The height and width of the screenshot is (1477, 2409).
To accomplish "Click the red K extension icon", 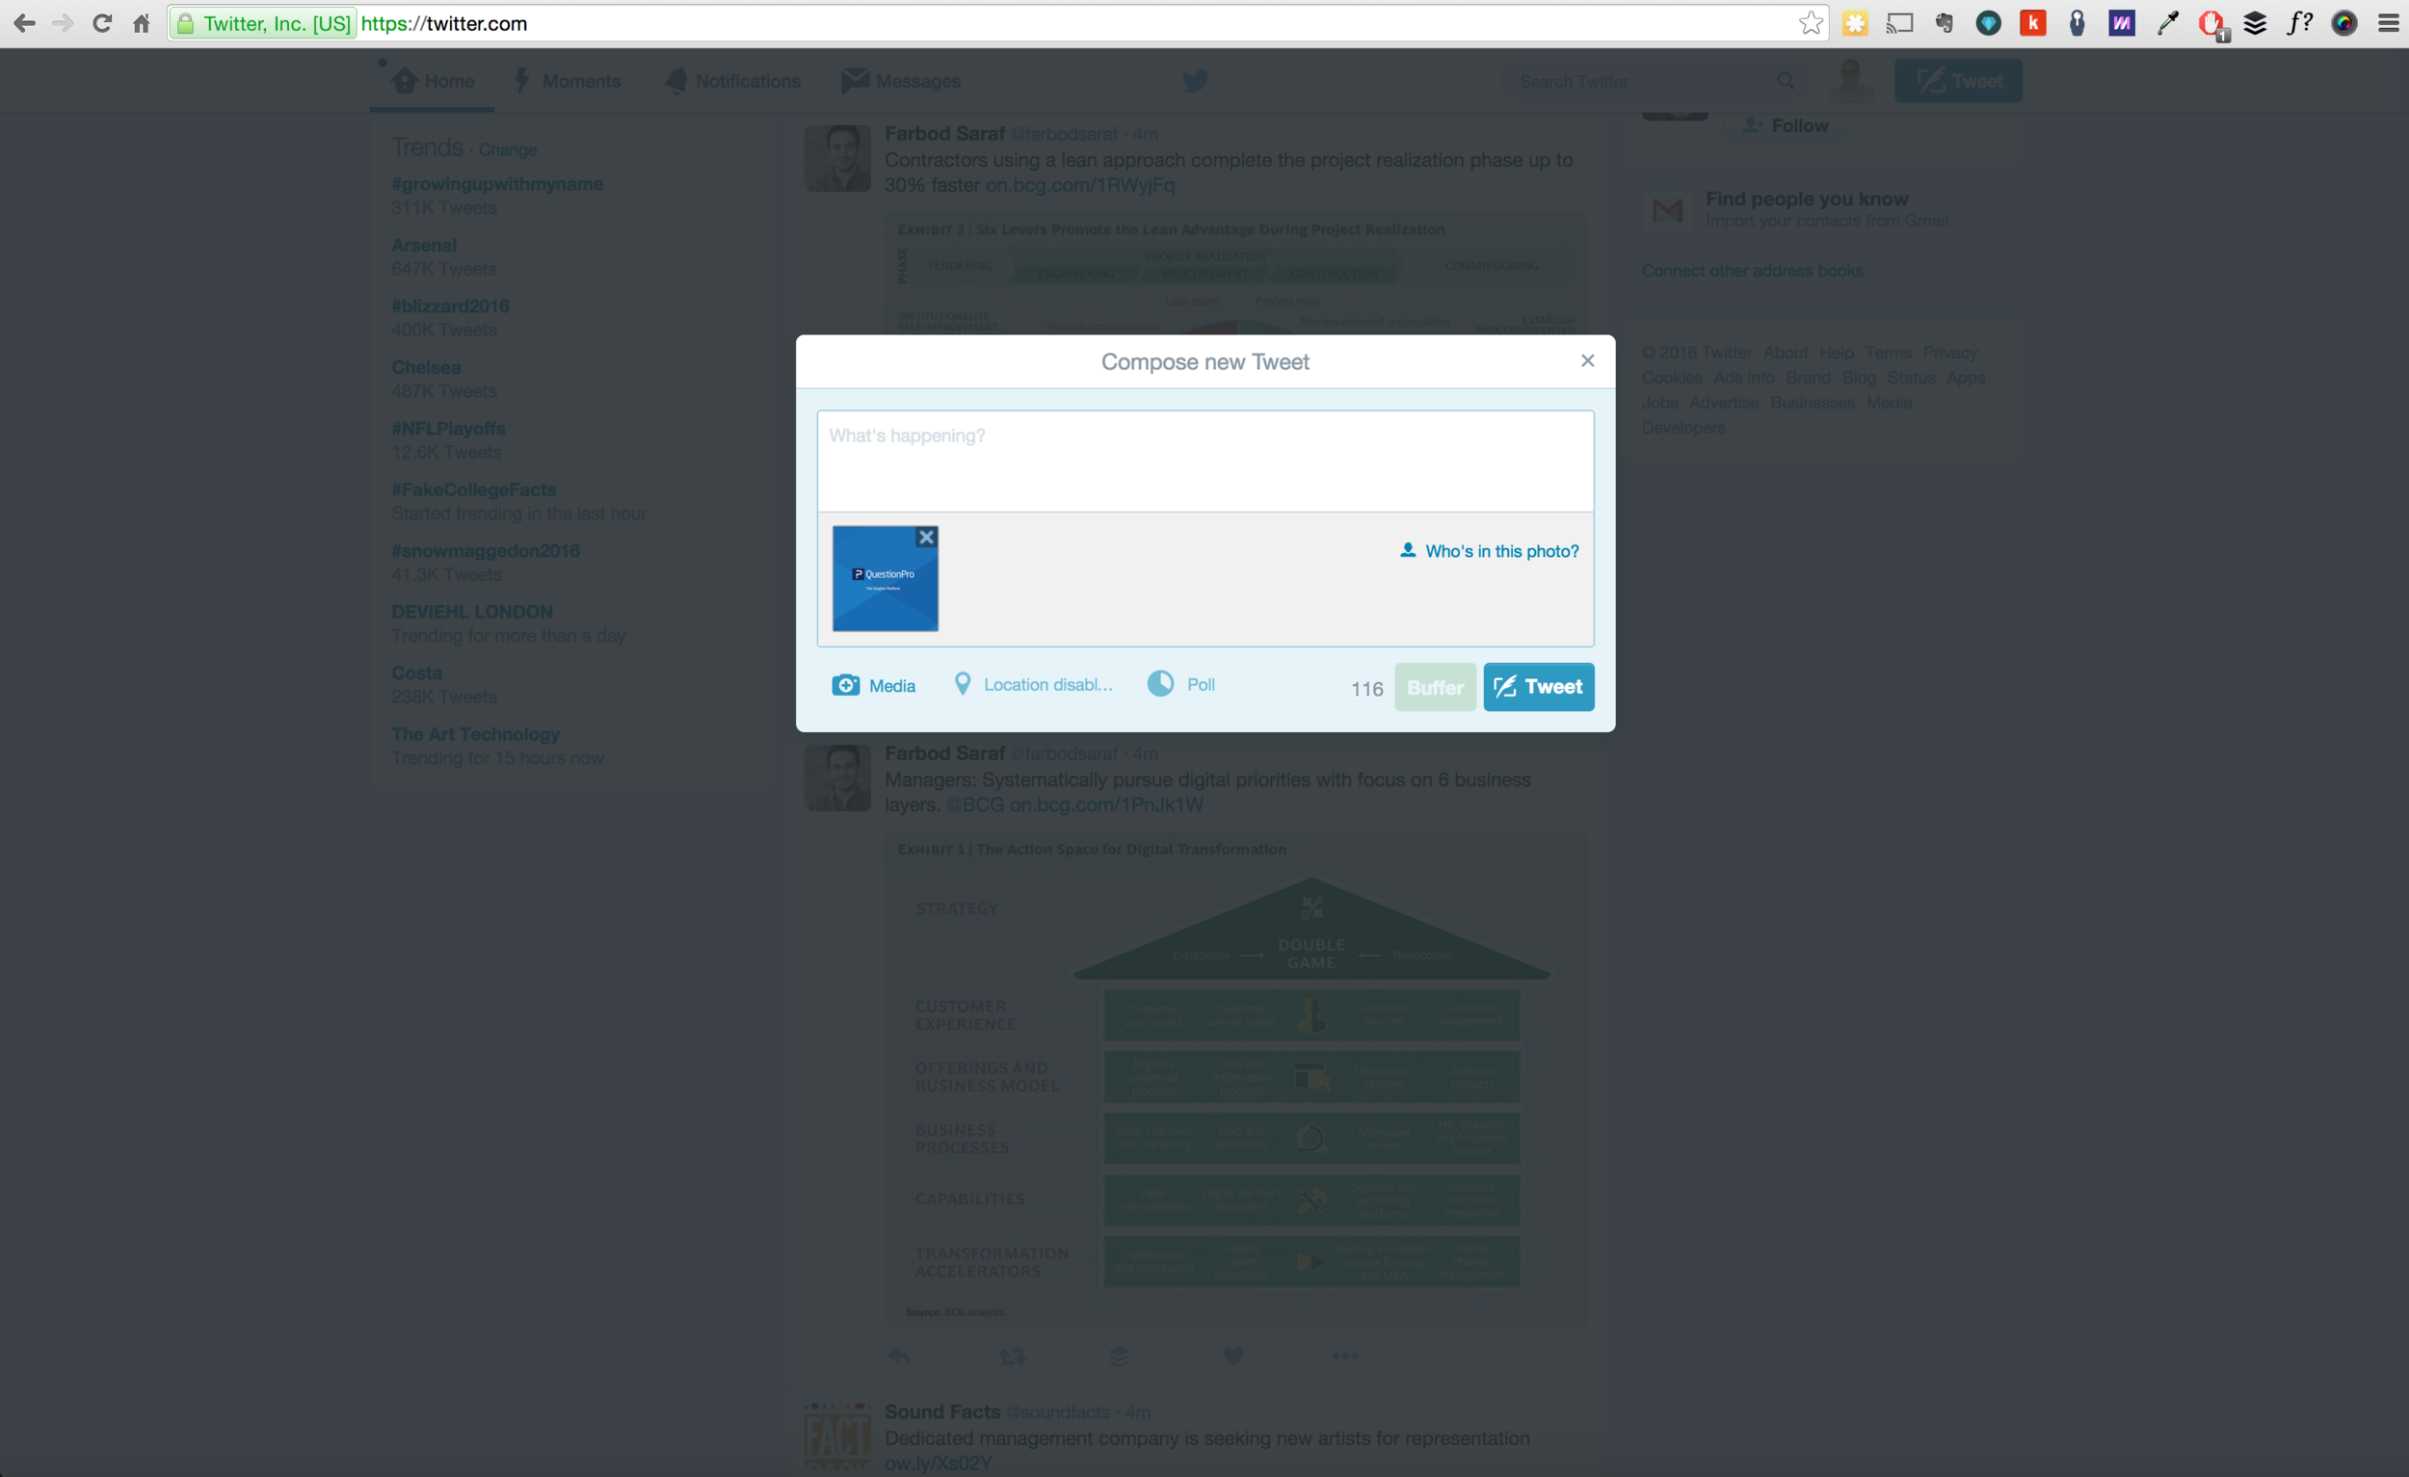I will (x=2033, y=22).
